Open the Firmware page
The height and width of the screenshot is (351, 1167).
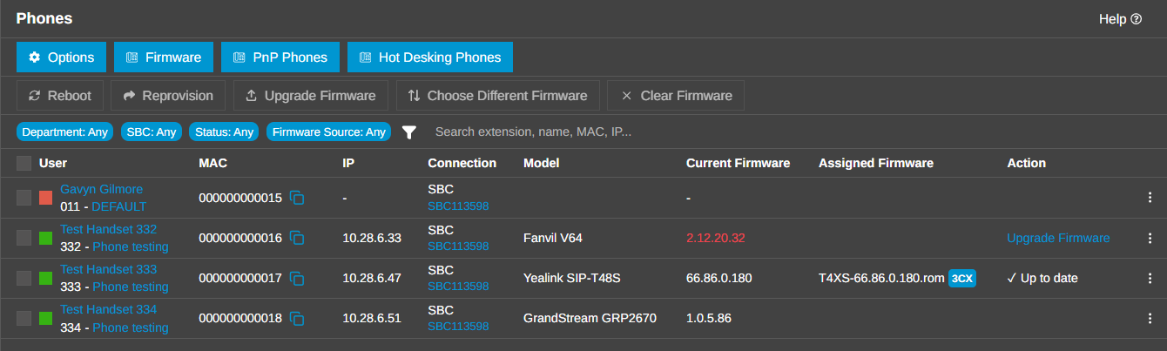(x=164, y=57)
